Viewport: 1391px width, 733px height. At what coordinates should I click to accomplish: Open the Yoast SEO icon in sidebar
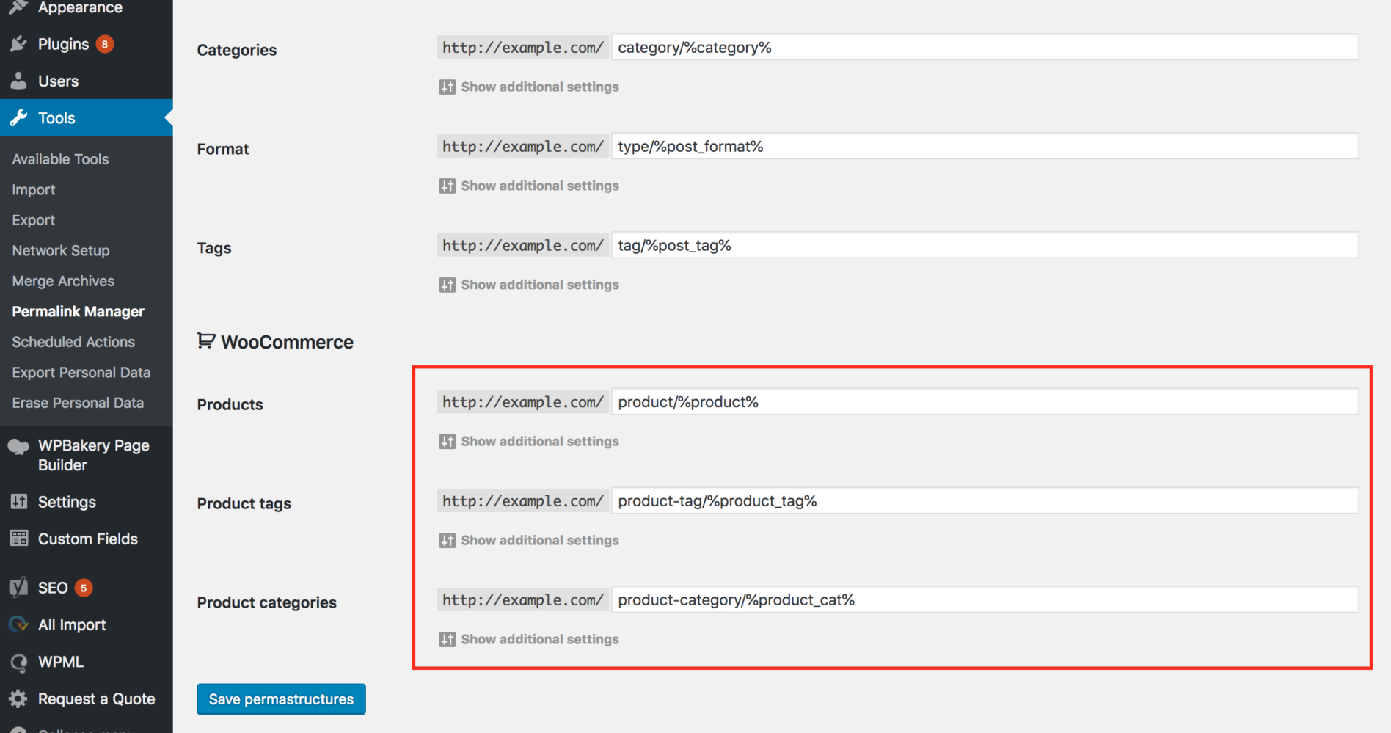[x=18, y=587]
